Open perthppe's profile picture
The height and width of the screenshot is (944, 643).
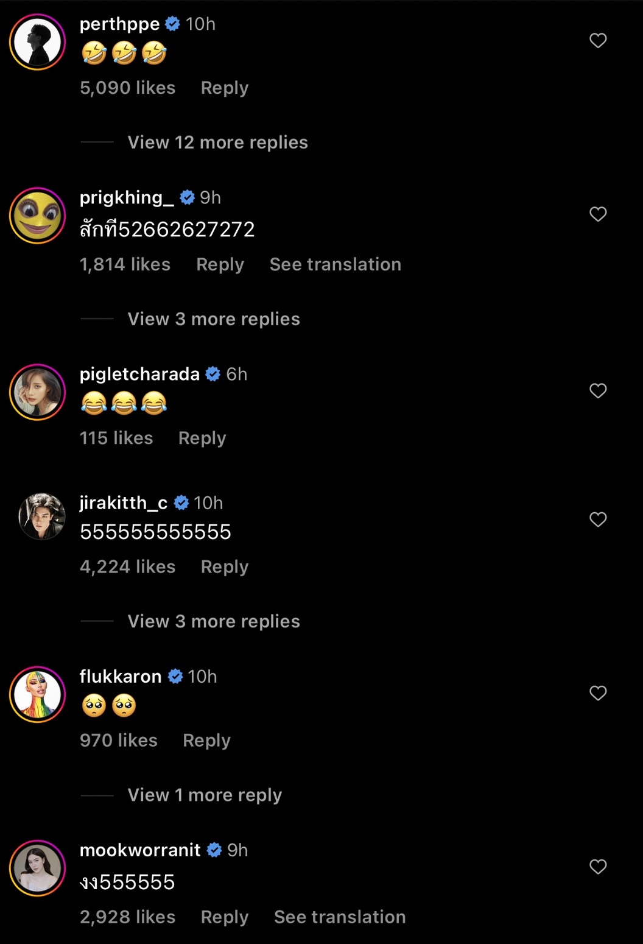38,42
